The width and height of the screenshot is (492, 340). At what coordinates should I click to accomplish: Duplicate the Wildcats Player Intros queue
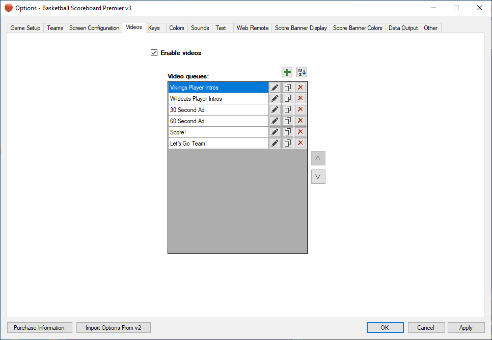(x=288, y=99)
